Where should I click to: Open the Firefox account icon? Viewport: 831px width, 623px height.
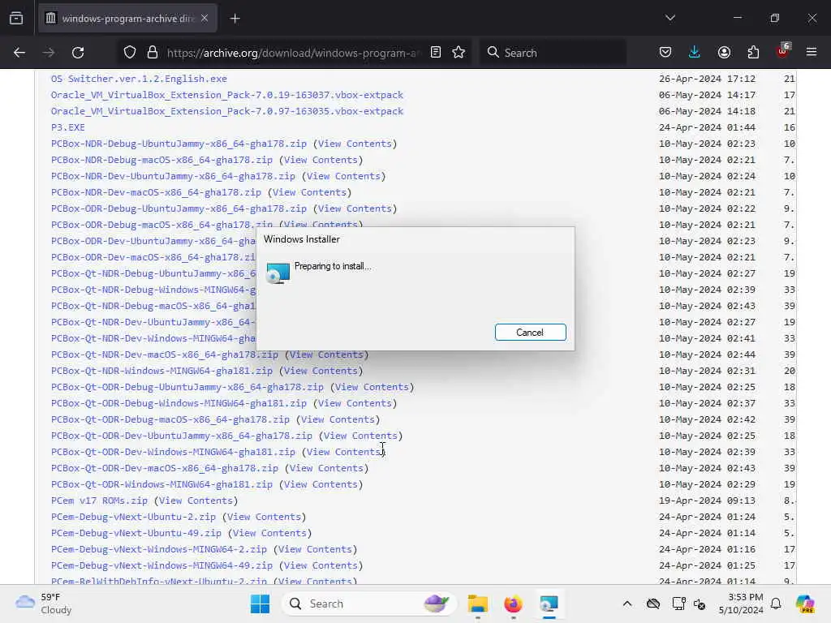[x=724, y=53]
